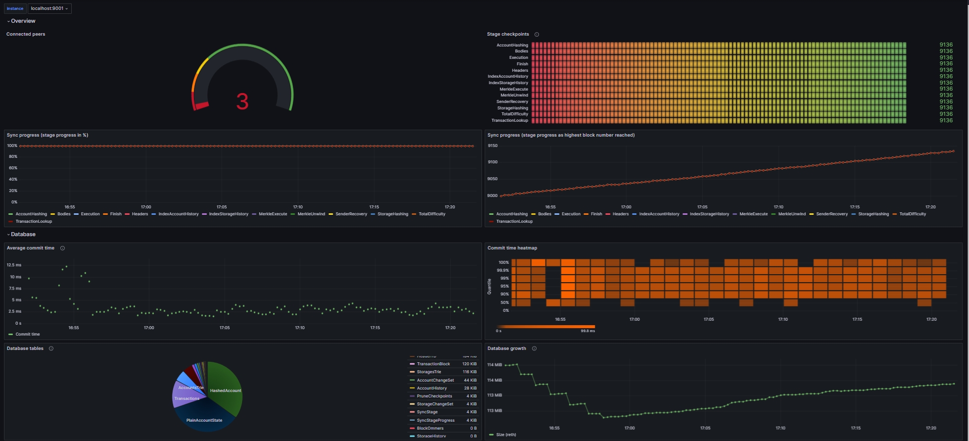Image resolution: width=969 pixels, height=441 pixels.
Task: Open the Connected peers panel title menu
Action: tap(26, 34)
